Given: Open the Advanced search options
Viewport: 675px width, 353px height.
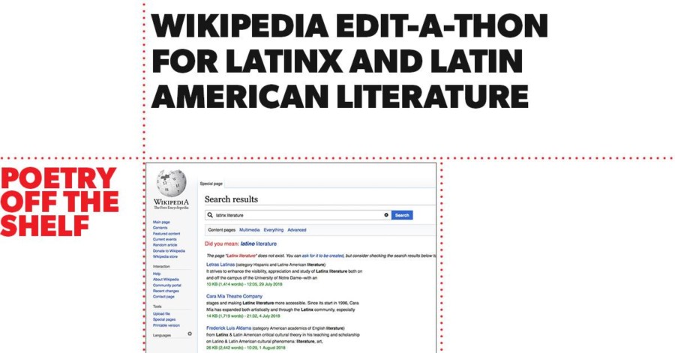Looking at the screenshot, I should (x=296, y=230).
